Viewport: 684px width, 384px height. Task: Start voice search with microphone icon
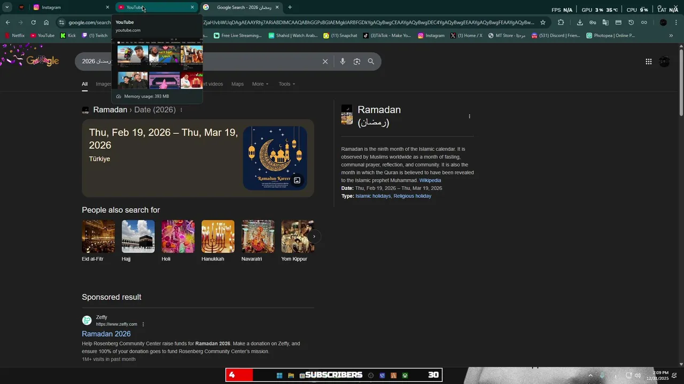(x=343, y=61)
